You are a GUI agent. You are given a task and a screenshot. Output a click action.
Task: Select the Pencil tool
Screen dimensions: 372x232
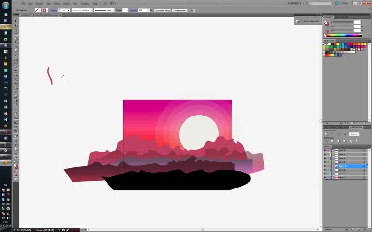[16, 58]
